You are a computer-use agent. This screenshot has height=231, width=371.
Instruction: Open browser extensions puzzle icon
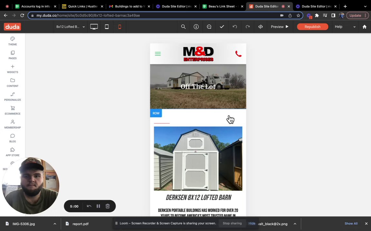point(317,15)
